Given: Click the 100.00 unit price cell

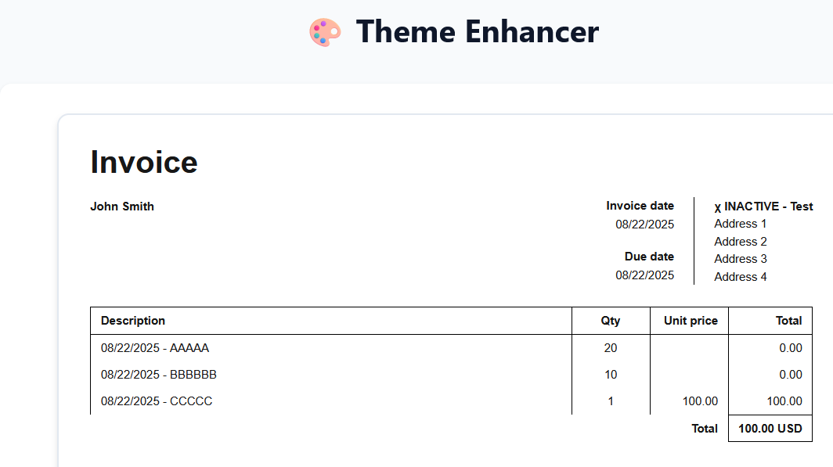Looking at the screenshot, I should click(700, 401).
